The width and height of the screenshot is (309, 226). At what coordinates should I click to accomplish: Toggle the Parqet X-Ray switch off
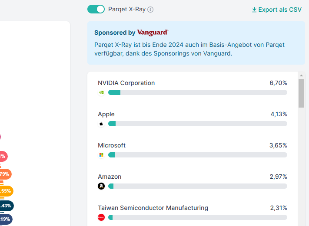(96, 9)
